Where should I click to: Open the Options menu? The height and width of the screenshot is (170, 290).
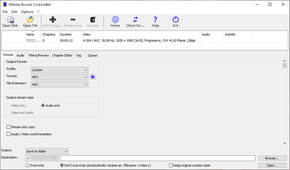[27, 12]
